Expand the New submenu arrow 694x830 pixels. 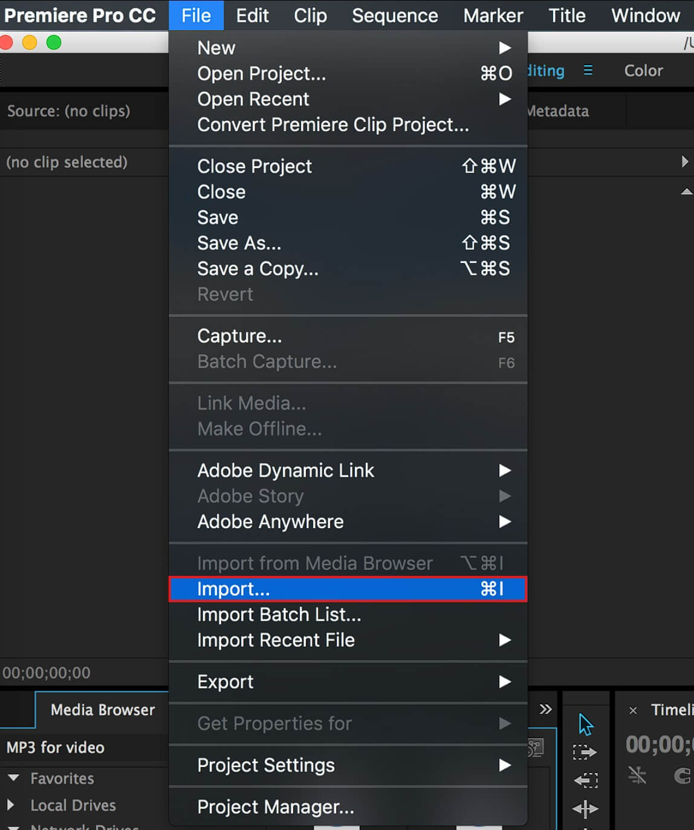[505, 48]
